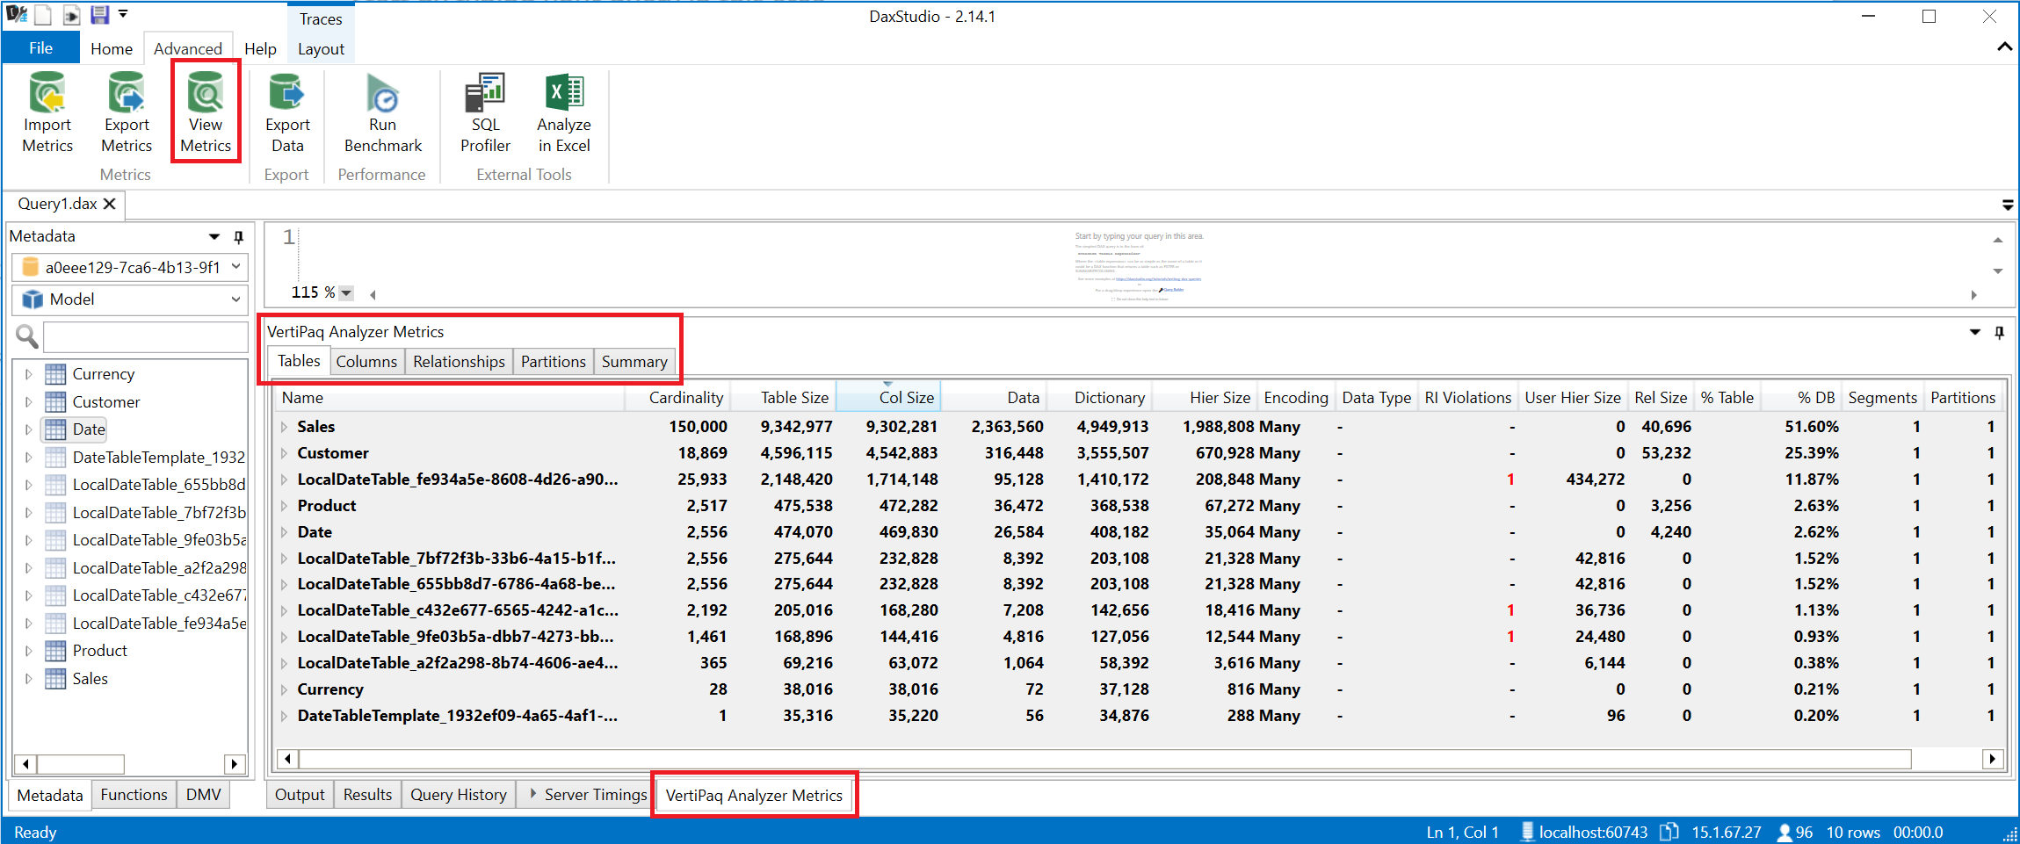
Task: Click the Ln 1, Col 1 status text
Action: click(x=1462, y=832)
